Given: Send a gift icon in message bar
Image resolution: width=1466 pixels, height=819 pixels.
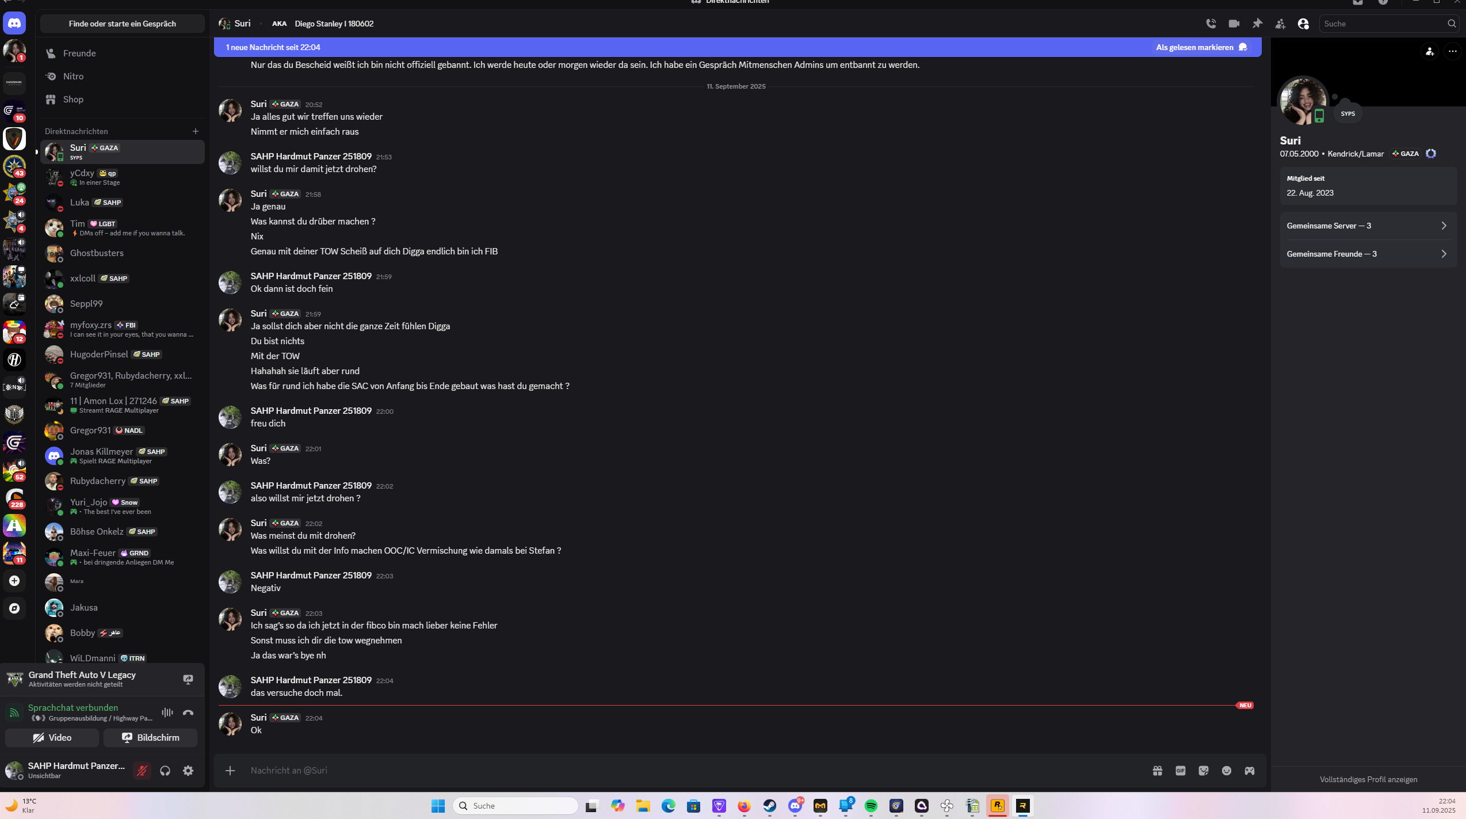Looking at the screenshot, I should pyautogui.click(x=1158, y=771).
